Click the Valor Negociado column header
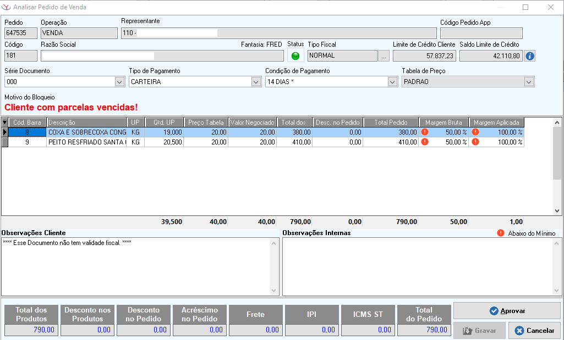Screen dimensions: 564x340 point(252,122)
